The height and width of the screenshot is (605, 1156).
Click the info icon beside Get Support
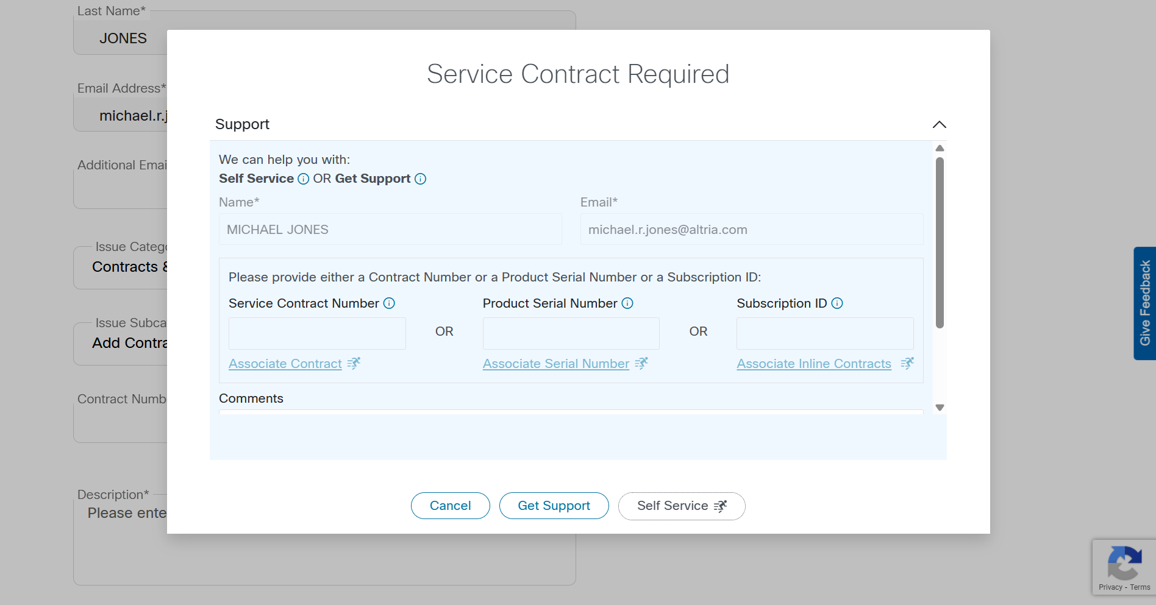point(420,179)
